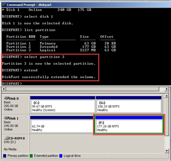Click the 'DVD (D:)' label

(x=10, y=142)
